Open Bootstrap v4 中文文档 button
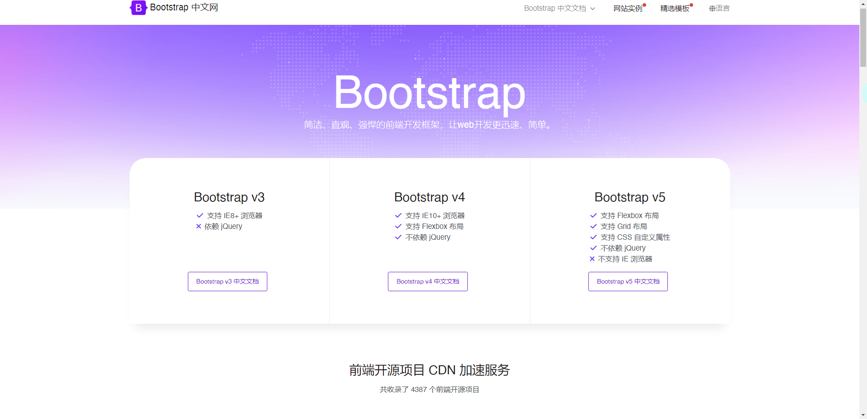867x419 pixels. click(428, 281)
